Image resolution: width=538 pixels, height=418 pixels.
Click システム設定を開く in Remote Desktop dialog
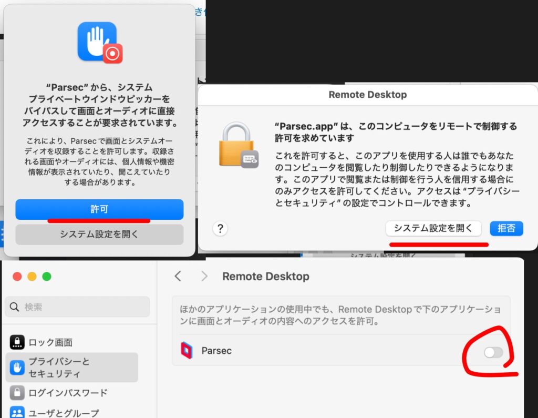point(433,228)
